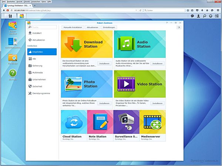The width and height of the screenshot is (222, 166).
Task: Click the Audio Station music note icon
Action: (126, 44)
